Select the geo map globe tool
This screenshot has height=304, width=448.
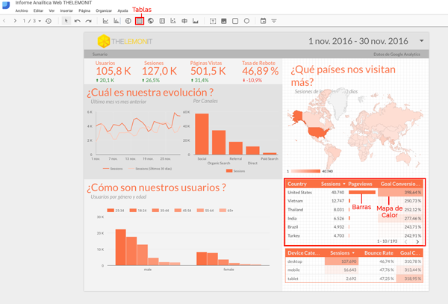[x=151, y=21]
